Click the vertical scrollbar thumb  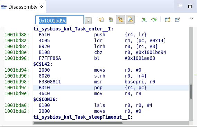click(x=191, y=92)
